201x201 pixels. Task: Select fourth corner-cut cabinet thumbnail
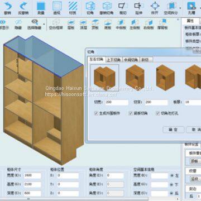pyautogui.click(x=193, y=76)
